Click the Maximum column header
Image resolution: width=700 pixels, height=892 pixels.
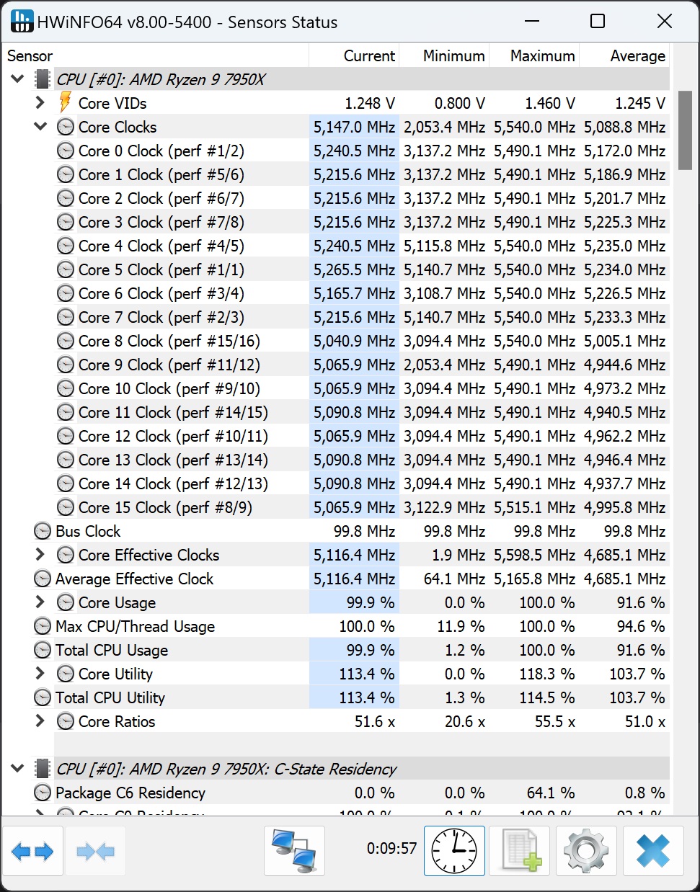coord(542,56)
